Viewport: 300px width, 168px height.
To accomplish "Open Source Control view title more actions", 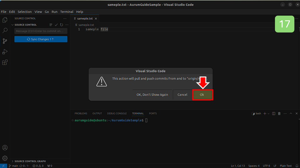I will [65, 18].
